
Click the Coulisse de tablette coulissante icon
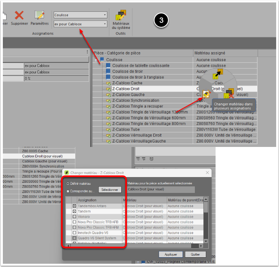pos(108,66)
